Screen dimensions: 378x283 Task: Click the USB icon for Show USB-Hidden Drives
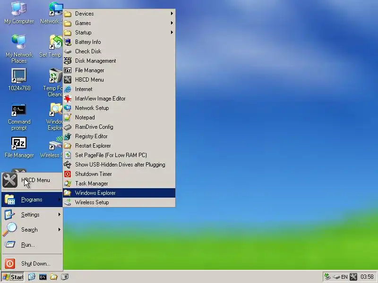tap(68, 165)
